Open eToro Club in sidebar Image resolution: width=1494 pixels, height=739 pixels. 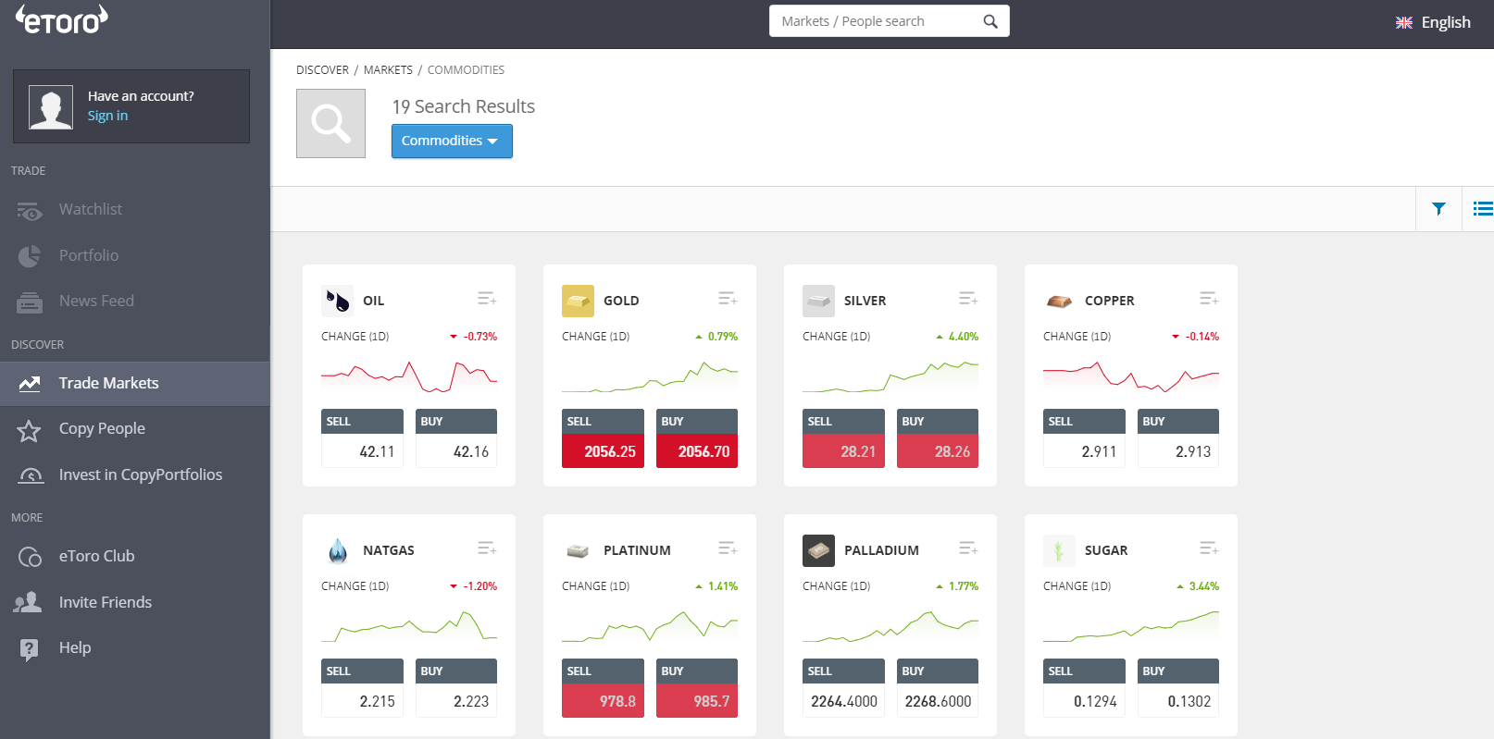click(x=96, y=556)
